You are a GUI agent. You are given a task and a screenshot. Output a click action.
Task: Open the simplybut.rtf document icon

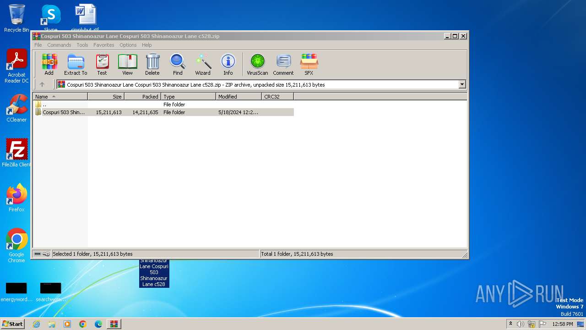pyautogui.click(x=85, y=17)
